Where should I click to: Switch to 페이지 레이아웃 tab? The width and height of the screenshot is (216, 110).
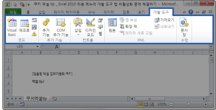tap(67, 12)
